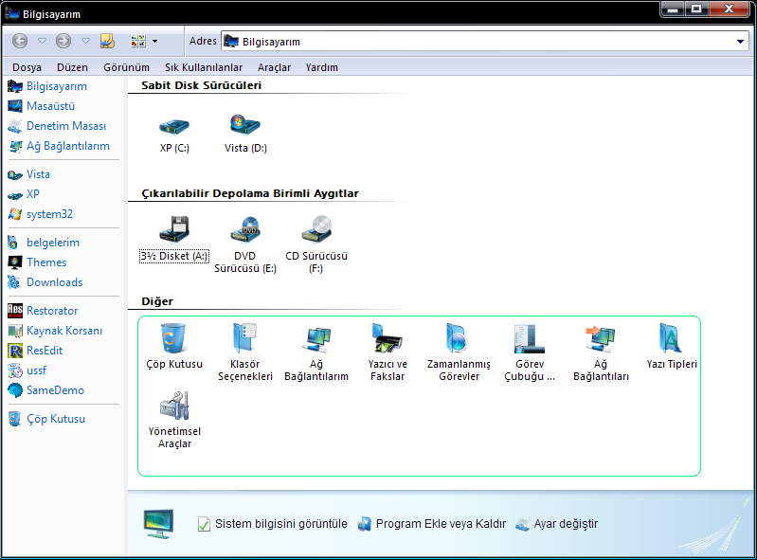Click the Forward navigation arrow
Viewport: 757px width, 560px height.
[63, 41]
